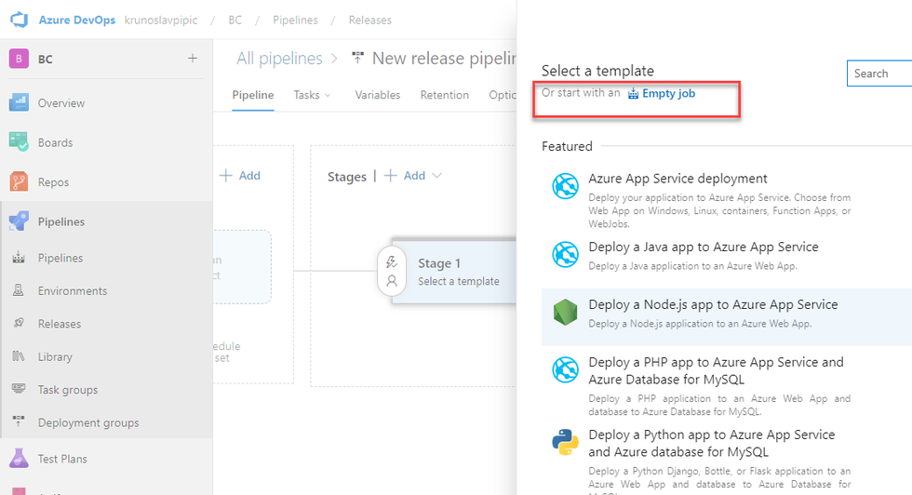Click the Pipelines hub rocket icon
This screenshot has height=495, width=912.
coord(19,221)
